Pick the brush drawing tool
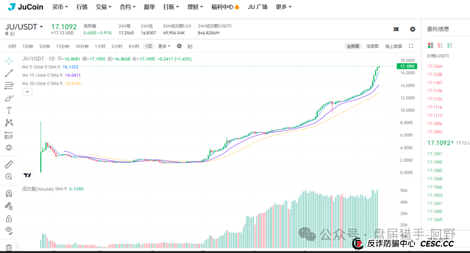This screenshot has height=253, width=470. (10, 97)
